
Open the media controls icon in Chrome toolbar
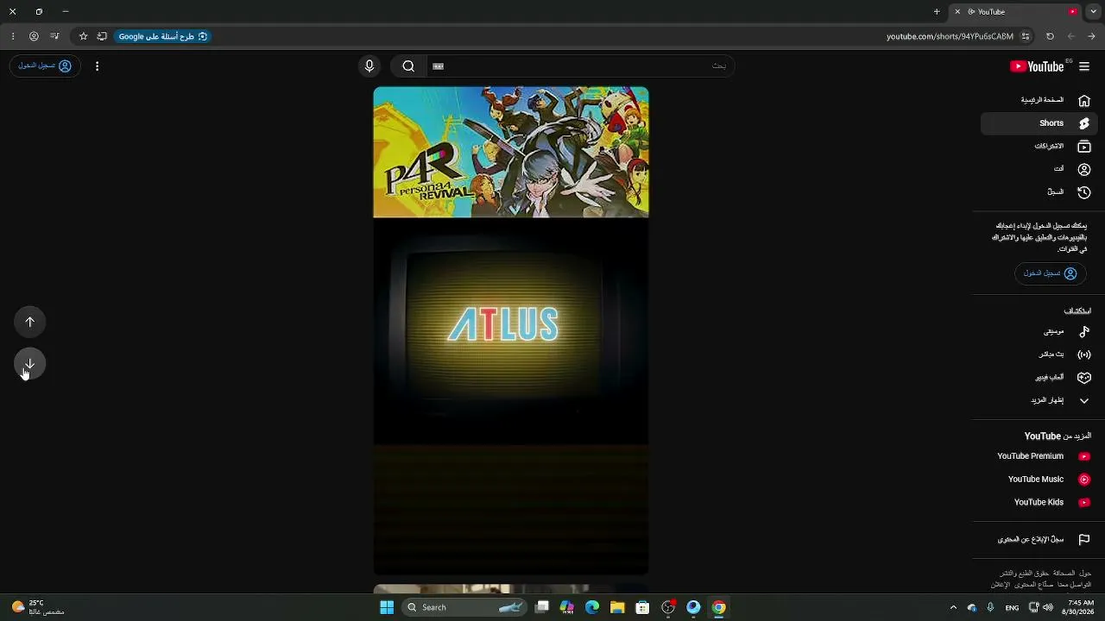[54, 36]
